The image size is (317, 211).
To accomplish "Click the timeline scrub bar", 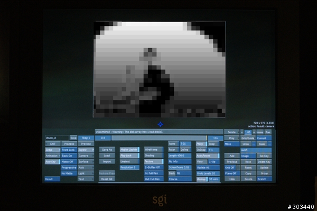I will click(160, 138).
